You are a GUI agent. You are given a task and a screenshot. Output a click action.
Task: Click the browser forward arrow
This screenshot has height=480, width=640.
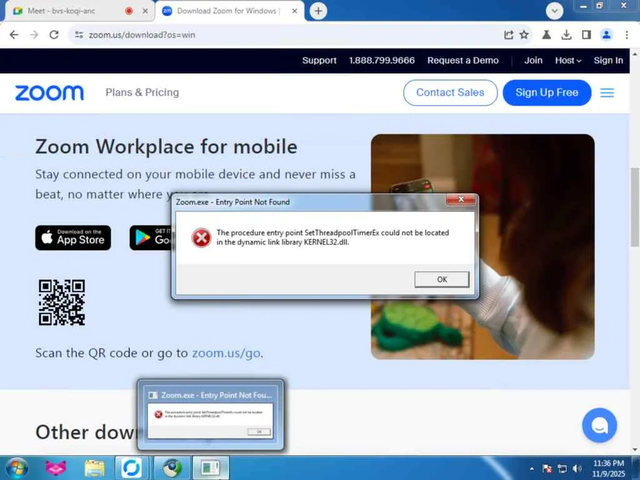click(34, 35)
